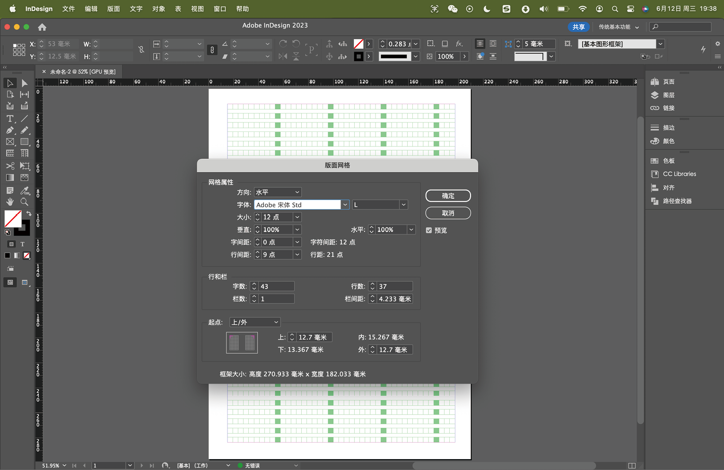Toggle normal view mode at toolbox bottom
The width and height of the screenshot is (724, 470).
(x=10, y=282)
